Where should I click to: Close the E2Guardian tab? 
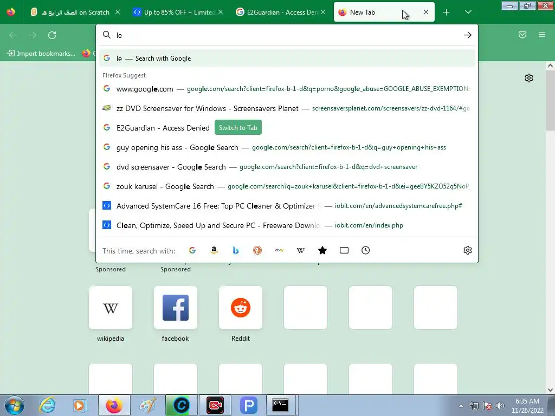(x=323, y=12)
